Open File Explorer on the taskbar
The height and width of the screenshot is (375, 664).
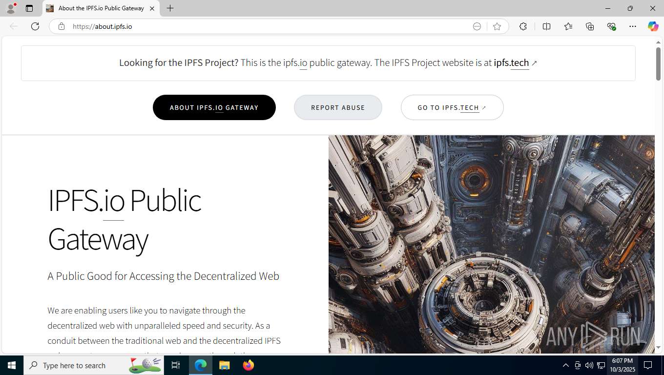tap(224, 365)
